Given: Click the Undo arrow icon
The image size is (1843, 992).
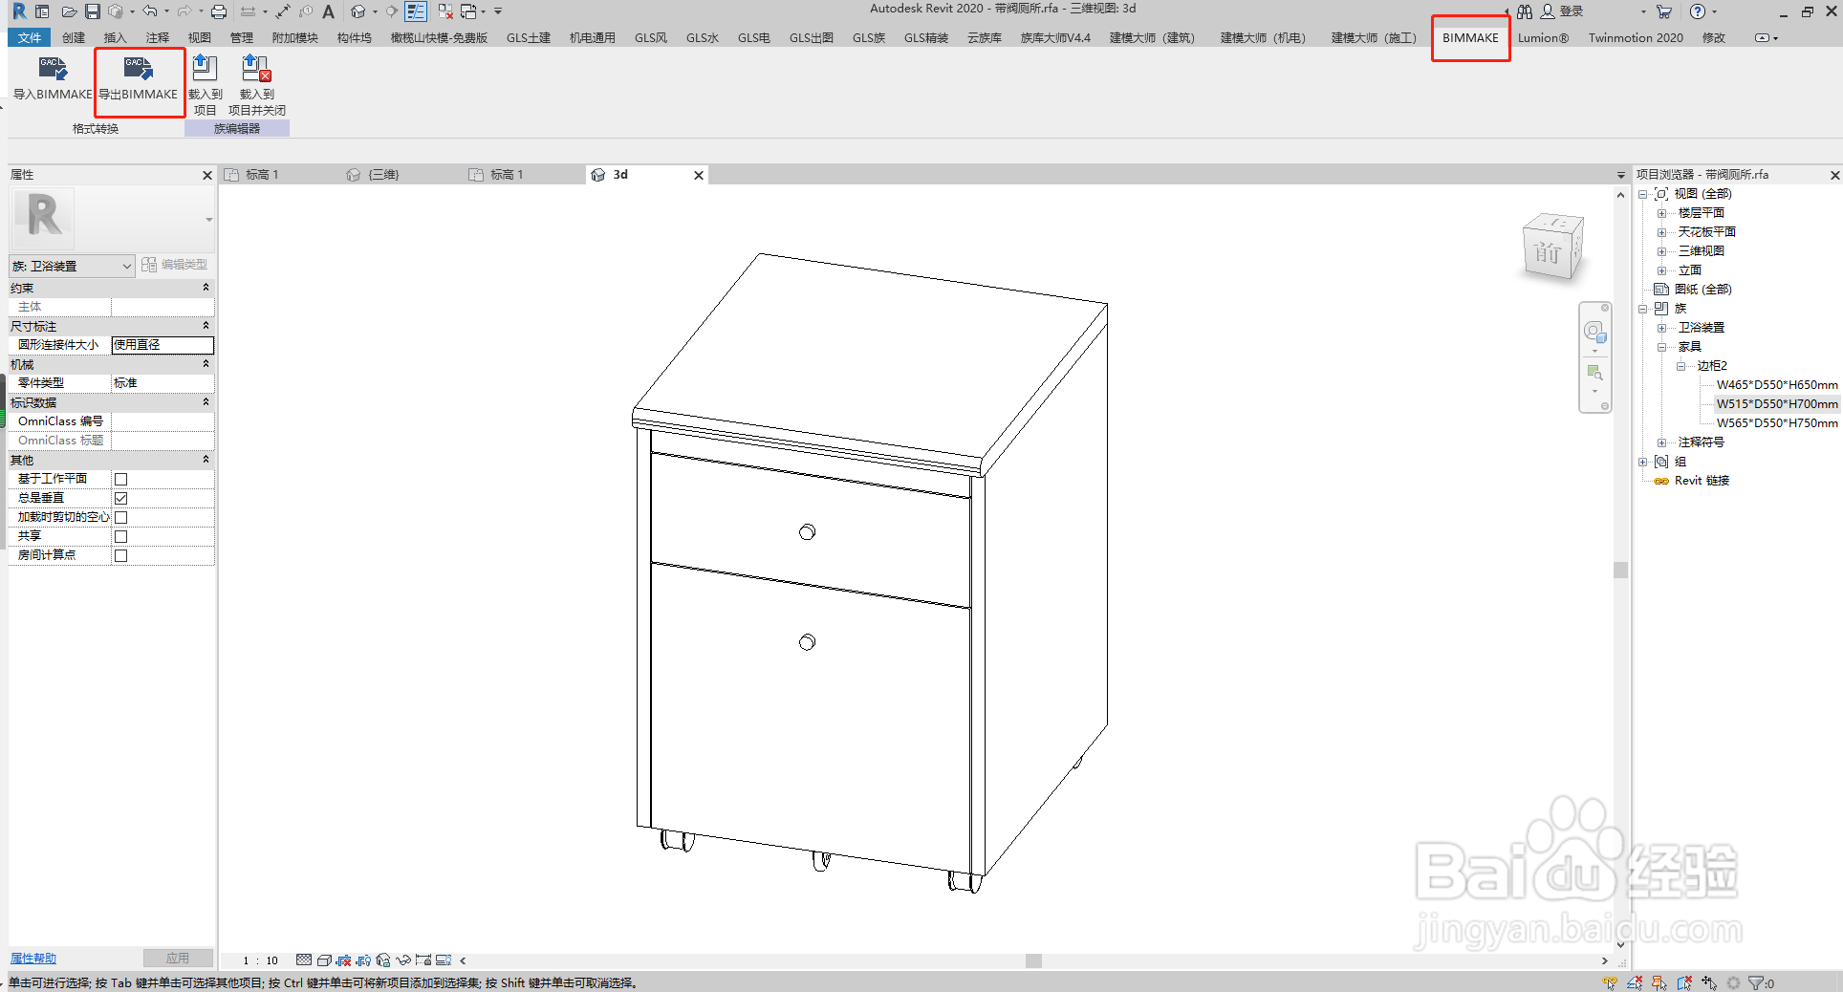Looking at the screenshot, I should (x=150, y=11).
